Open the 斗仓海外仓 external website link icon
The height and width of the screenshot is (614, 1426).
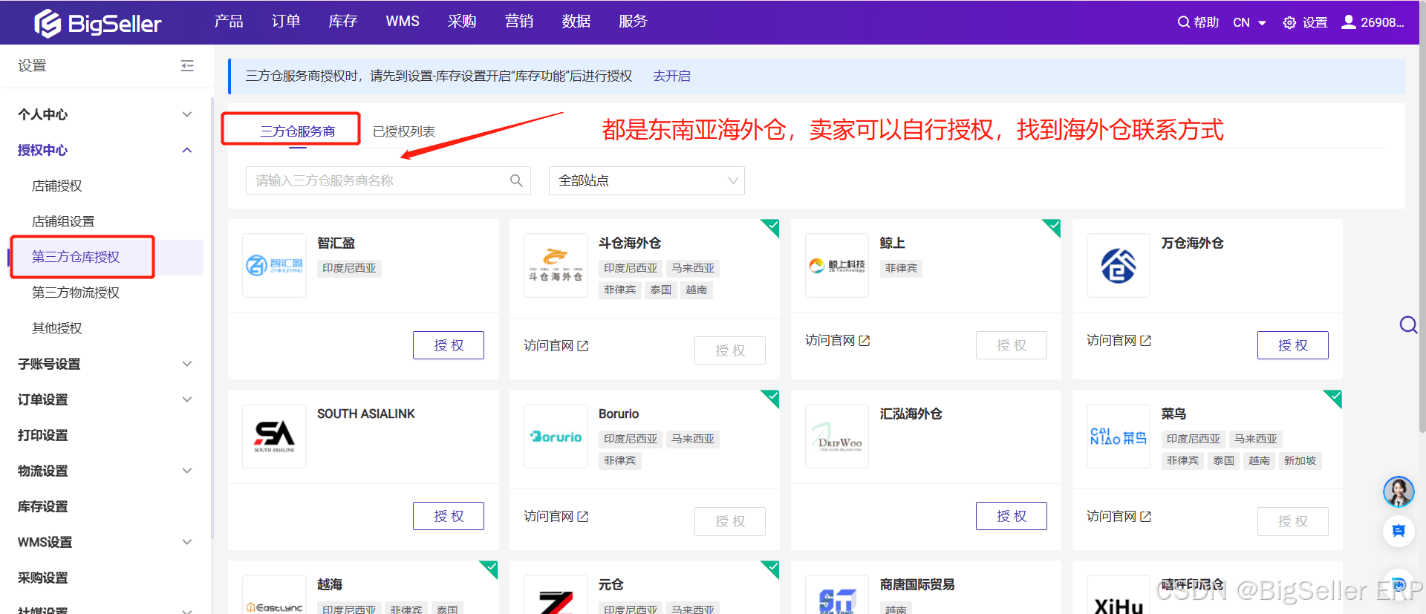[x=583, y=346]
